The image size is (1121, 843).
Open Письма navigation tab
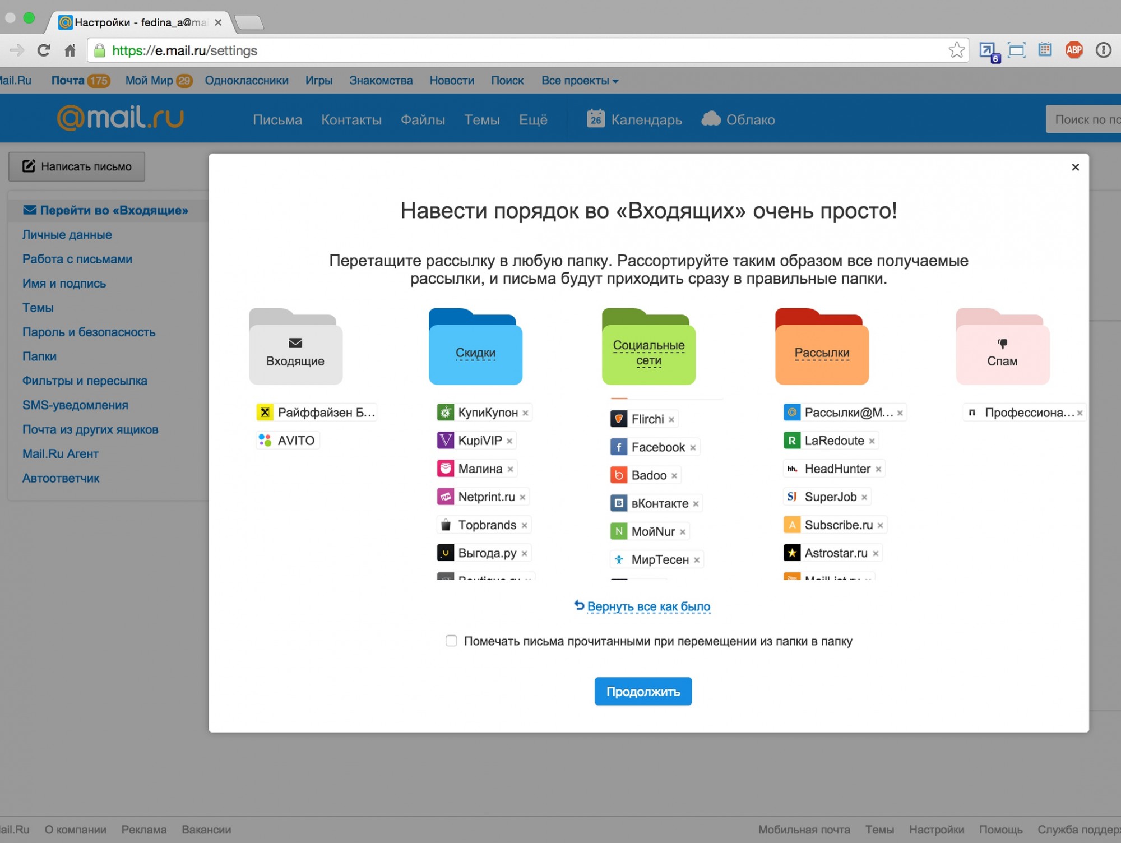pyautogui.click(x=278, y=119)
